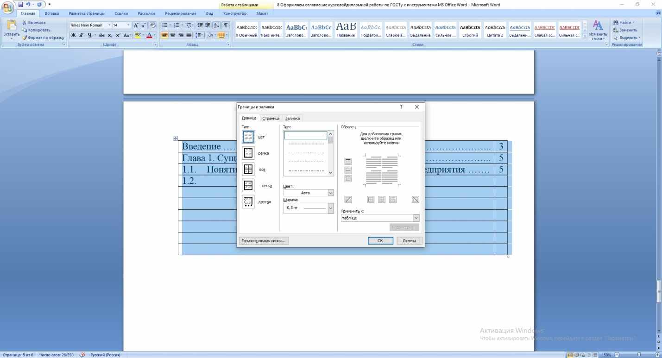Undo last action in quick access toolbar

pyautogui.click(x=29, y=5)
